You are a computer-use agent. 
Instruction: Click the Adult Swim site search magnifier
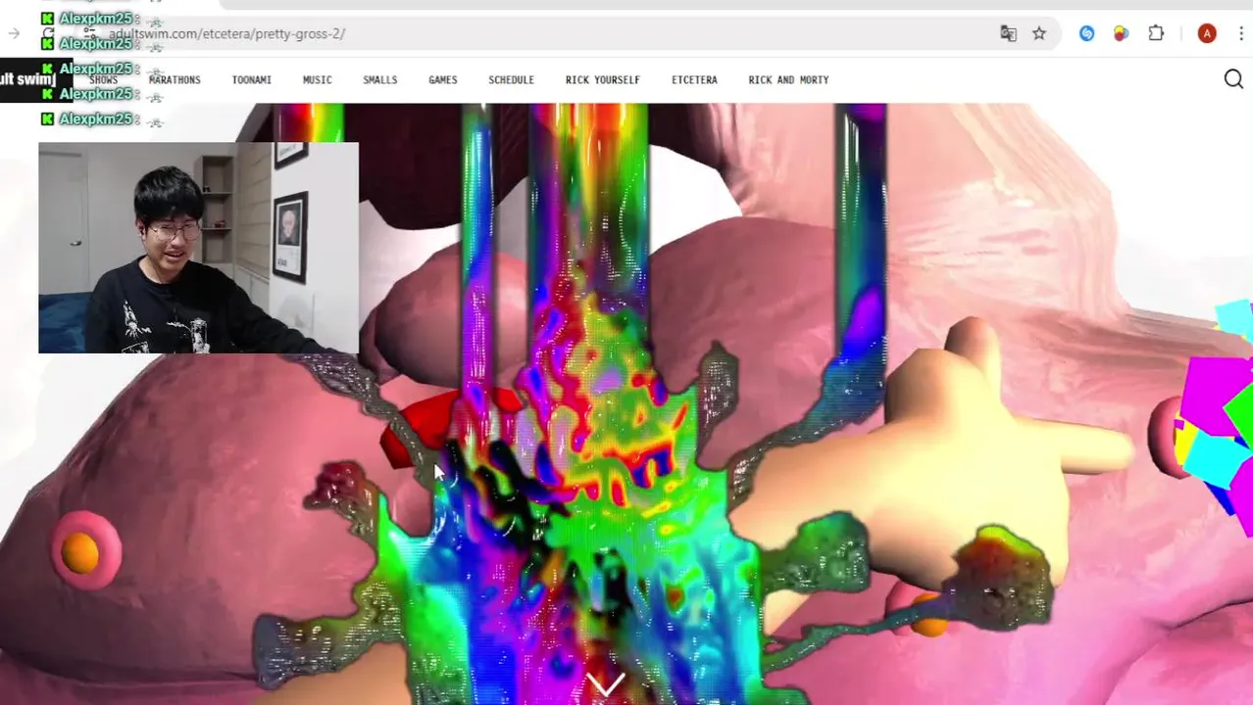pos(1233,79)
